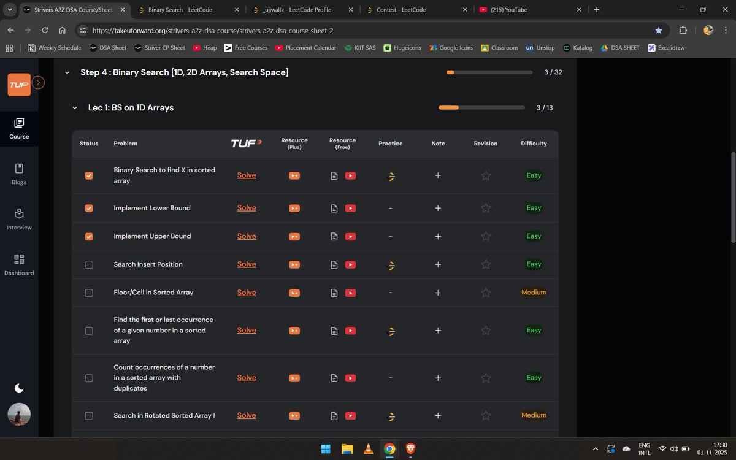
Task: Open LeetCode practice for Search in Rotated Sorted Array I
Action: (391, 416)
